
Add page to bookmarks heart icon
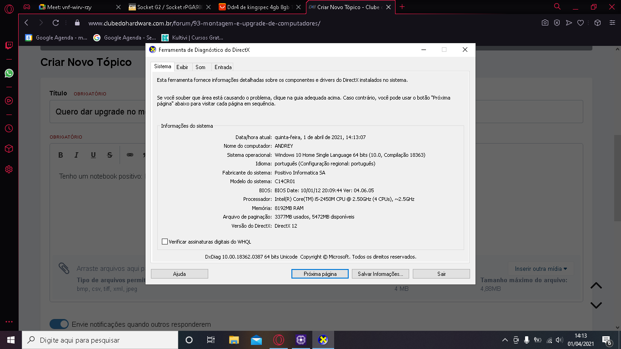point(581,23)
